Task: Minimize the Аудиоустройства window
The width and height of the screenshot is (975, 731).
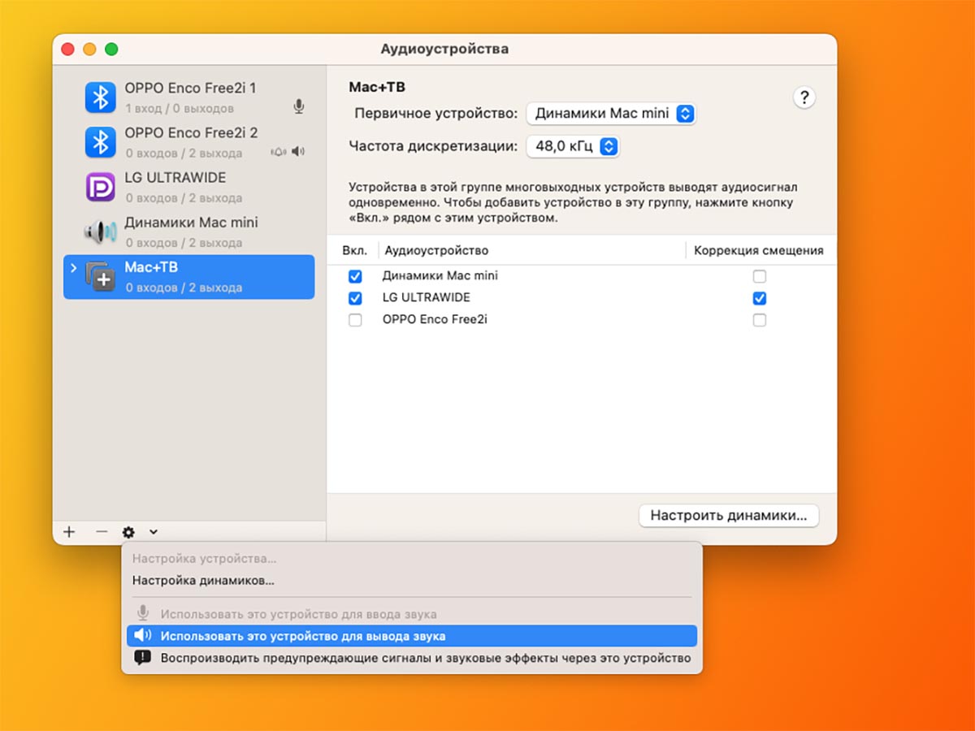Action: pyautogui.click(x=89, y=50)
